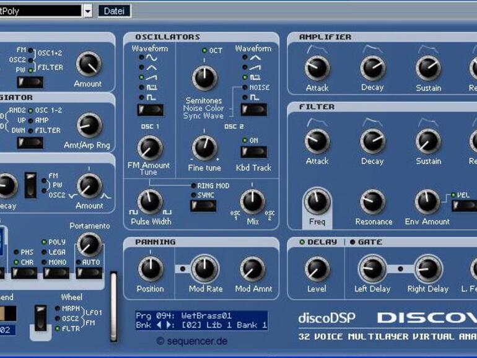Click the vertical FM/PW/OSC2 envelope switch
477x358 pixels.
[x=30, y=186]
